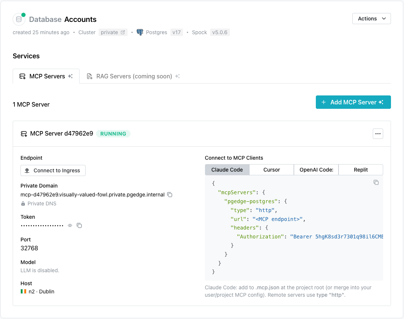The image size is (404, 319).
Task: Click the Connect to Ingress button
Action: pos(53,170)
